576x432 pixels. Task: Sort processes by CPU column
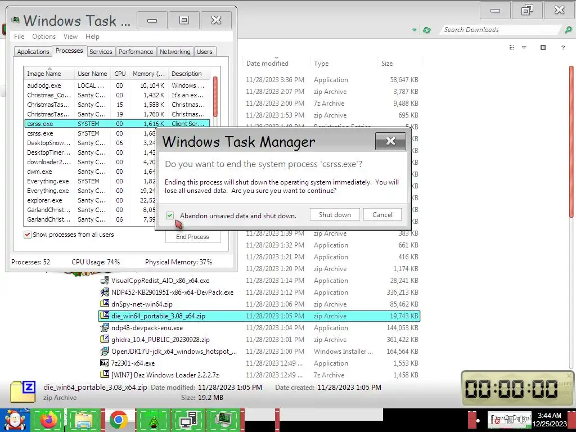120,74
